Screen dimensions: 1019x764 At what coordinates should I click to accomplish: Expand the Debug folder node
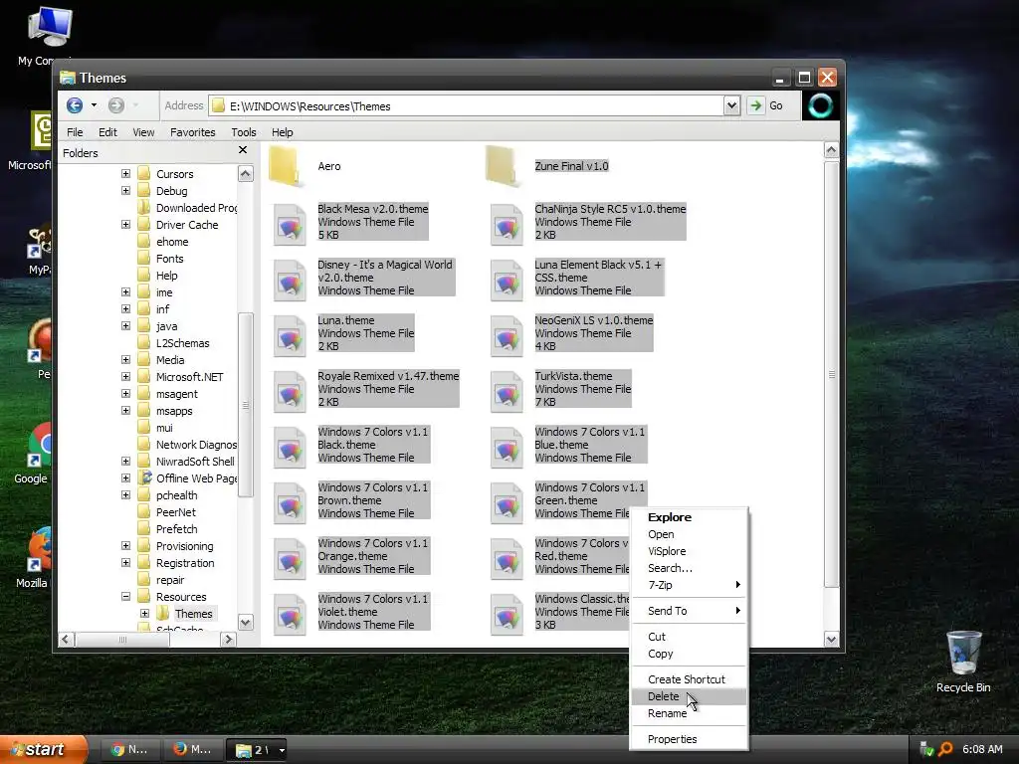tap(125, 190)
